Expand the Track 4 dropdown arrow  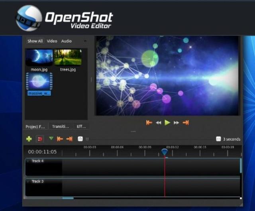[28, 161]
